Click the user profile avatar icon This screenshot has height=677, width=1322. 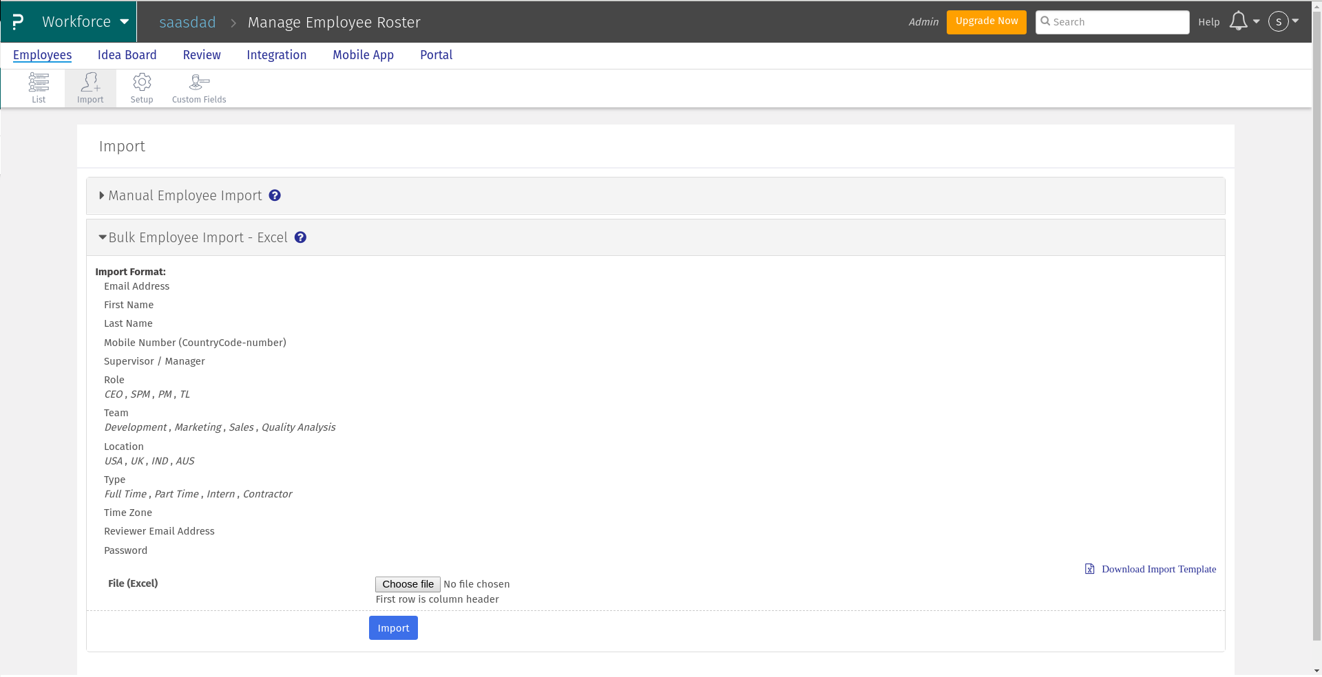coord(1279,21)
